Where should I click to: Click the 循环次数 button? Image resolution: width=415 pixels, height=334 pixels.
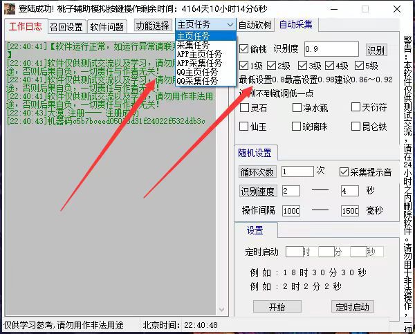point(257,172)
